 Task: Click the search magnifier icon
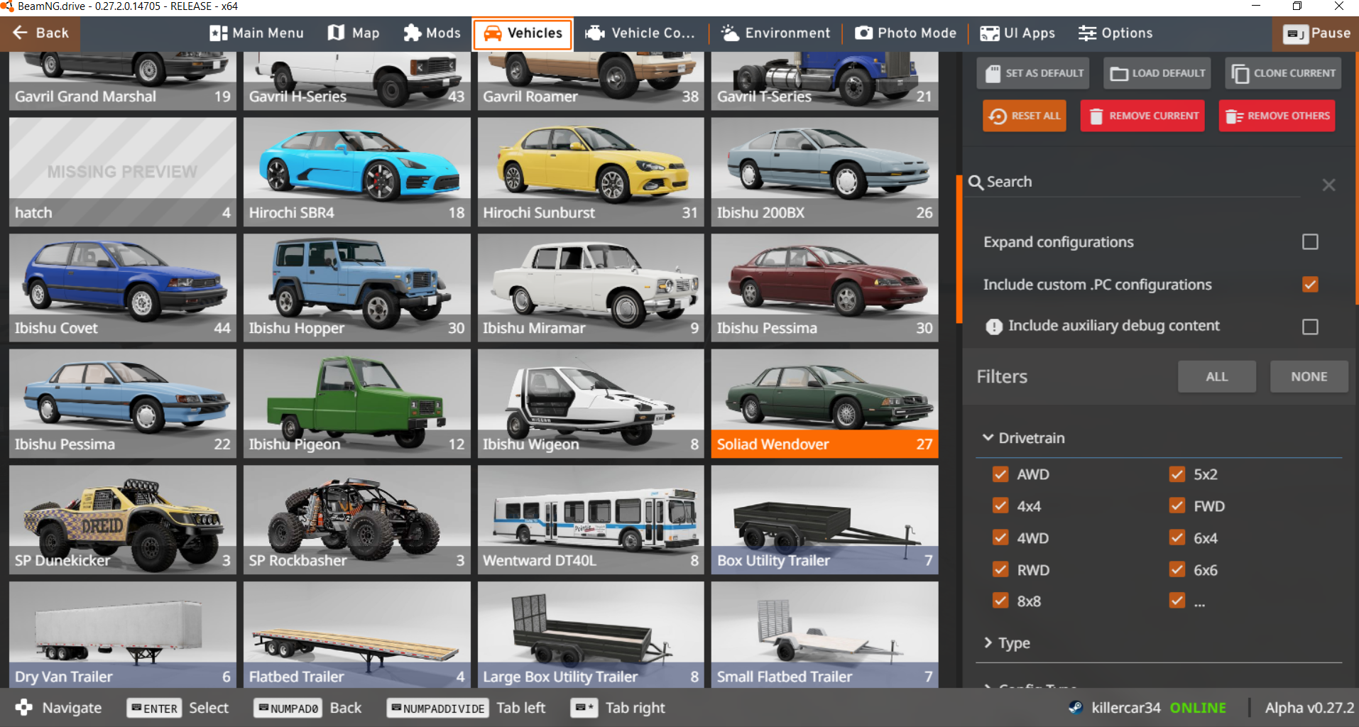[976, 182]
